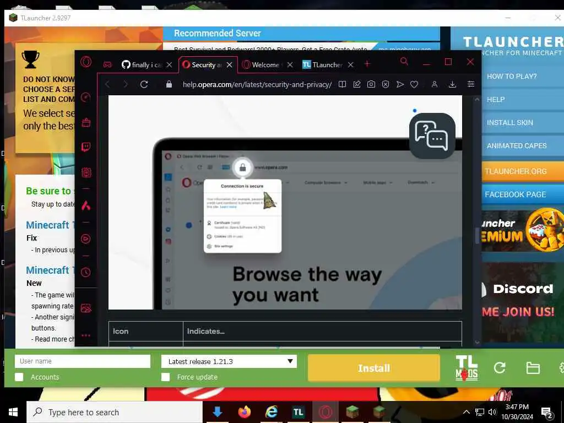The width and height of the screenshot is (564, 423).
Task: Click the Windows search box
Action: (x=115, y=412)
